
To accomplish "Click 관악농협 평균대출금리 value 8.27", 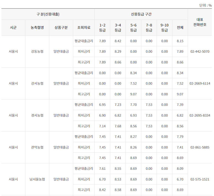I will pos(133,137).
